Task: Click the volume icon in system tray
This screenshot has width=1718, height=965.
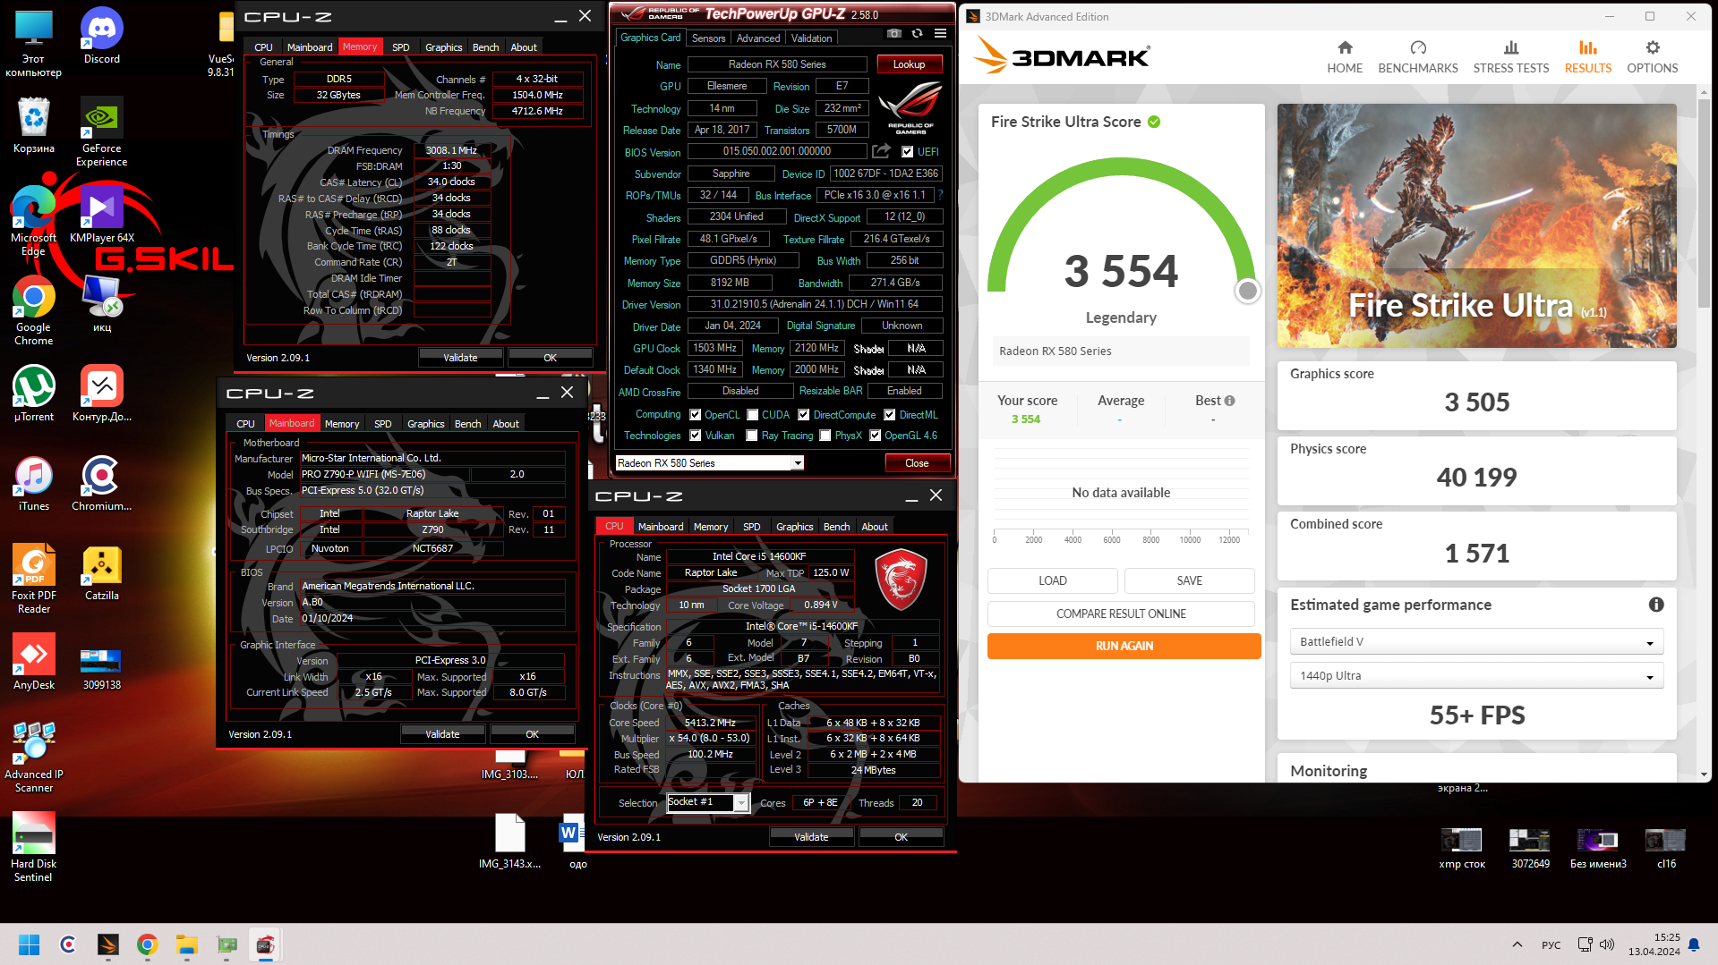Action: pyautogui.click(x=1607, y=944)
